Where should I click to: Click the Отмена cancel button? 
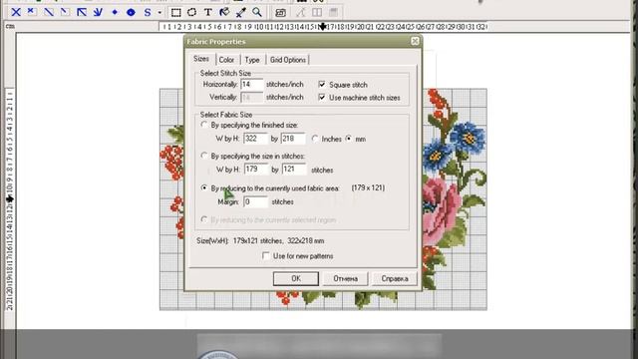tap(346, 279)
